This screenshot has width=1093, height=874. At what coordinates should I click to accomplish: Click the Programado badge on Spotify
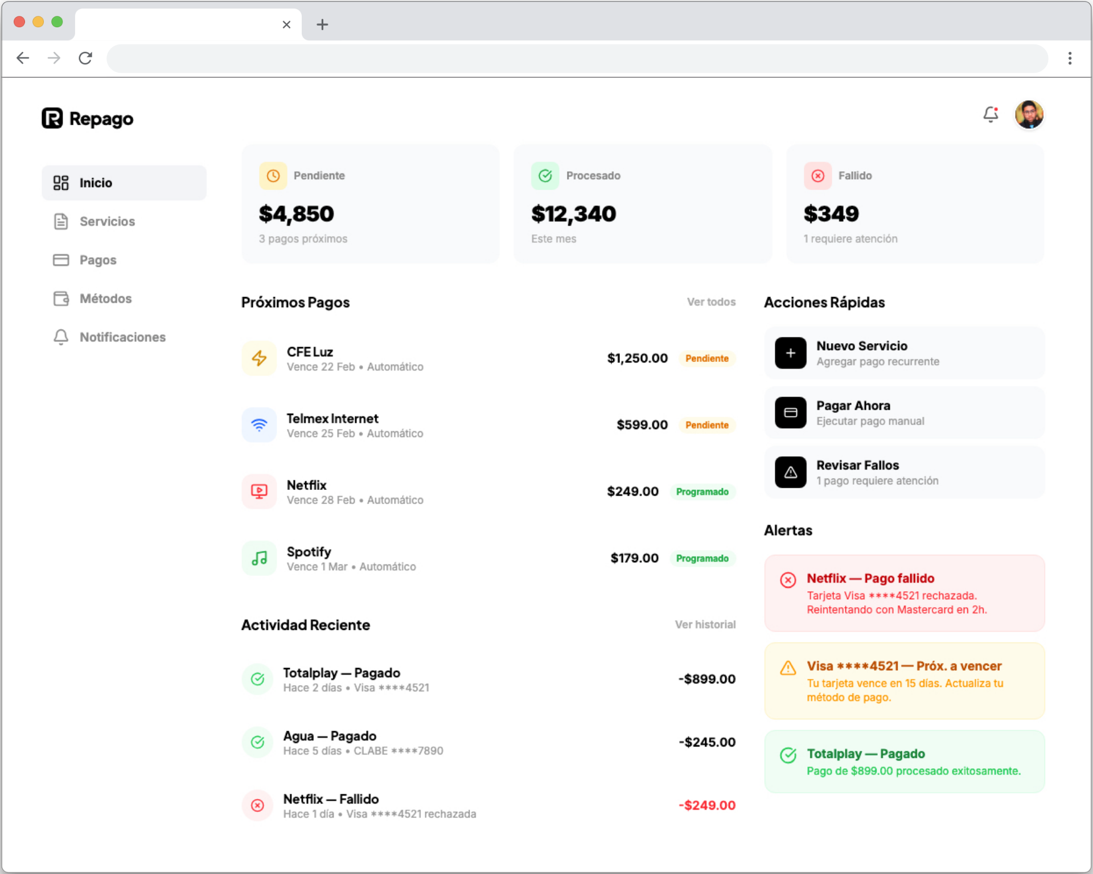(702, 558)
